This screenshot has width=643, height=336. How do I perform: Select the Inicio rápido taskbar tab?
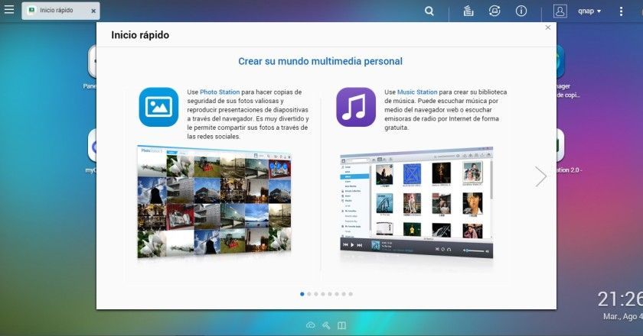[52, 11]
